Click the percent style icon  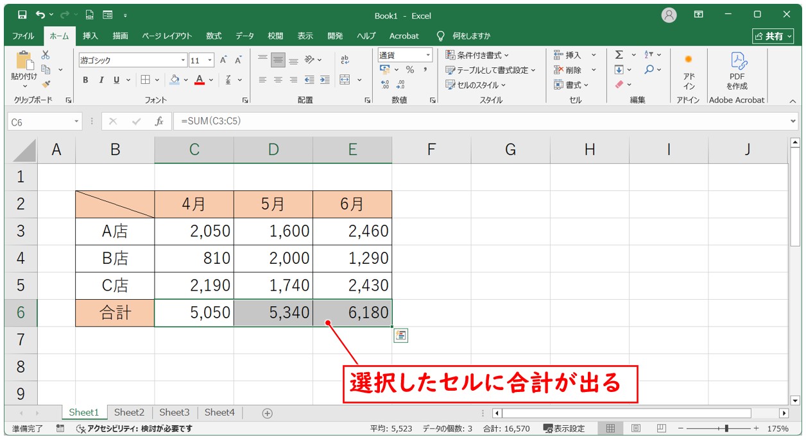point(409,70)
